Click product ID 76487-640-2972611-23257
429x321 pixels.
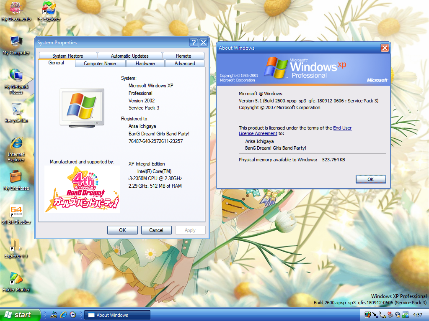point(156,141)
